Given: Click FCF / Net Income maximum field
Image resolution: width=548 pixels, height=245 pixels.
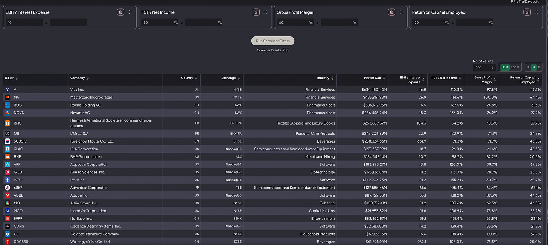Looking at the screenshot, I should [x=204, y=23].
